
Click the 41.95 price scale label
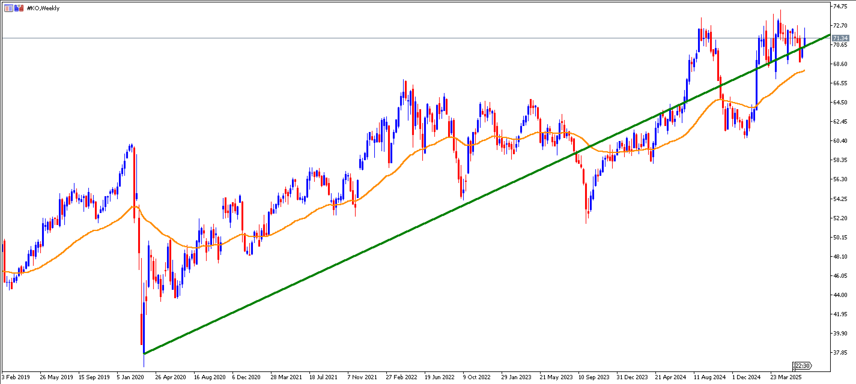click(840, 314)
